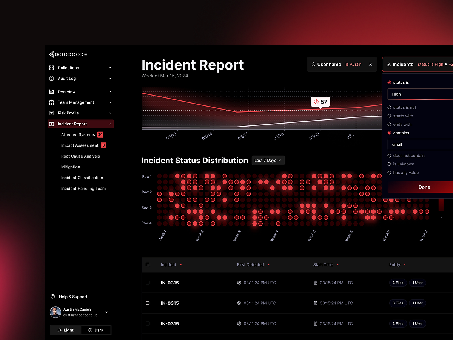Click the email filter input field
The image size is (453, 340).
(x=420, y=145)
